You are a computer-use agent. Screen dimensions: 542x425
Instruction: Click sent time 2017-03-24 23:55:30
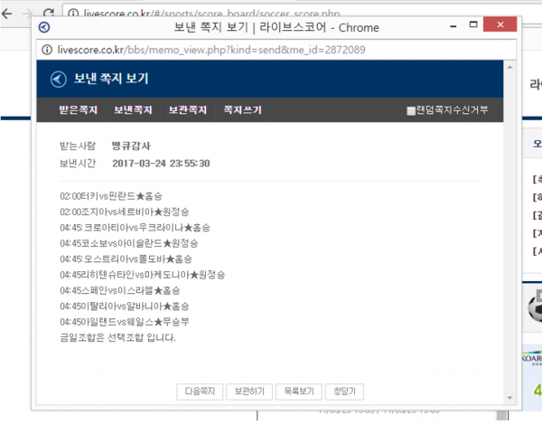(x=161, y=164)
